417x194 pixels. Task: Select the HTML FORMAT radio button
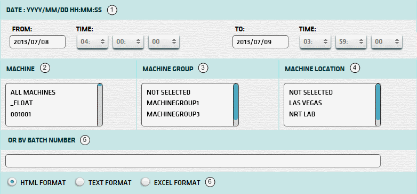click(12, 182)
